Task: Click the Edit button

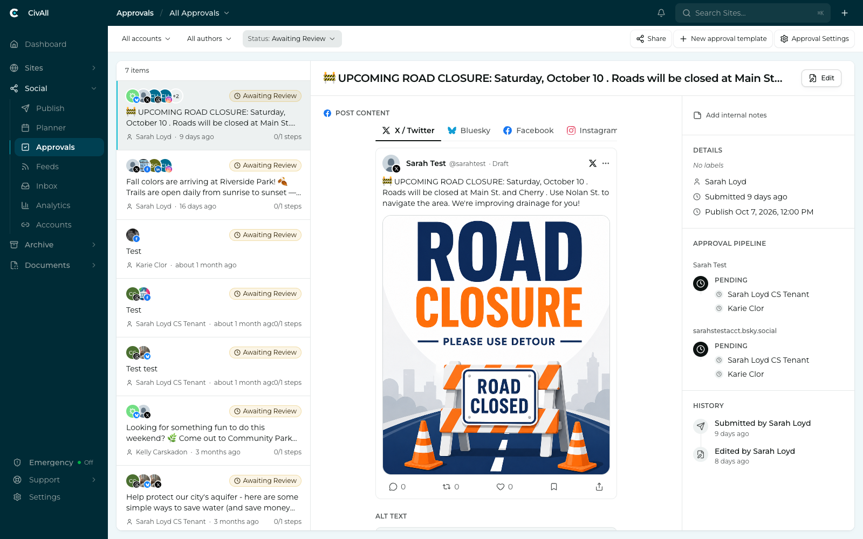Action: (821, 78)
